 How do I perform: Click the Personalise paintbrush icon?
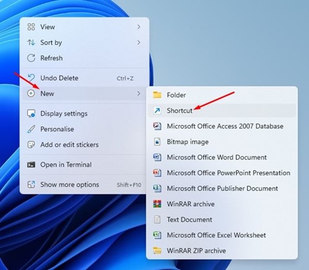(31, 129)
